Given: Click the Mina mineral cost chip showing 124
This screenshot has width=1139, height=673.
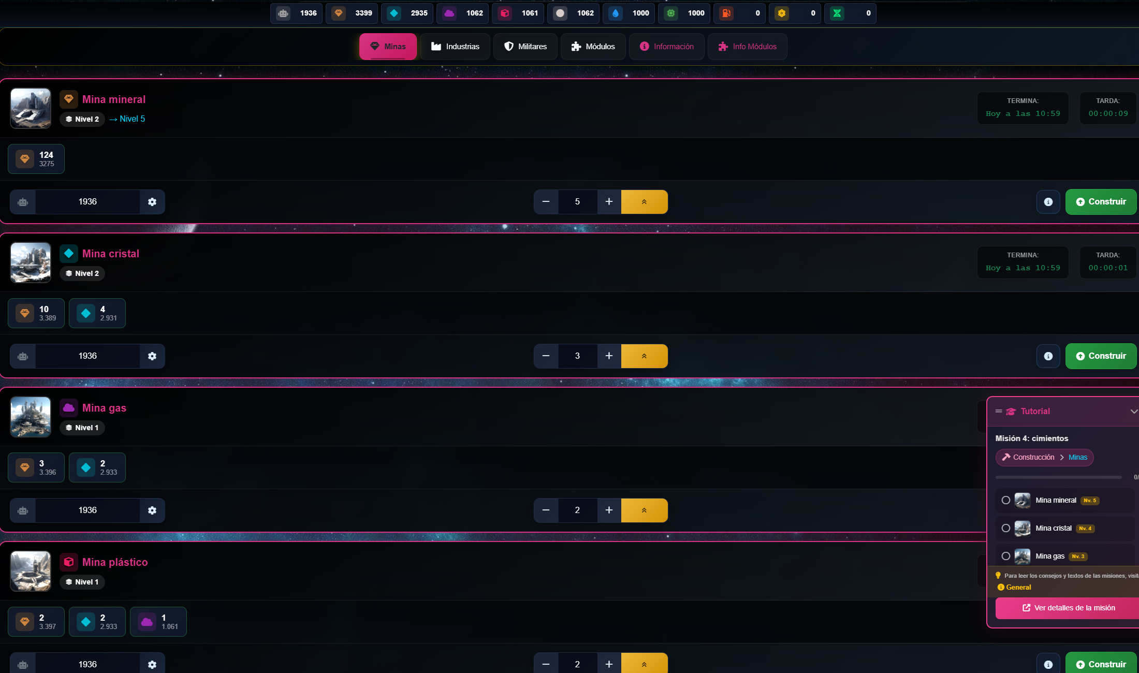Looking at the screenshot, I should [x=36, y=159].
